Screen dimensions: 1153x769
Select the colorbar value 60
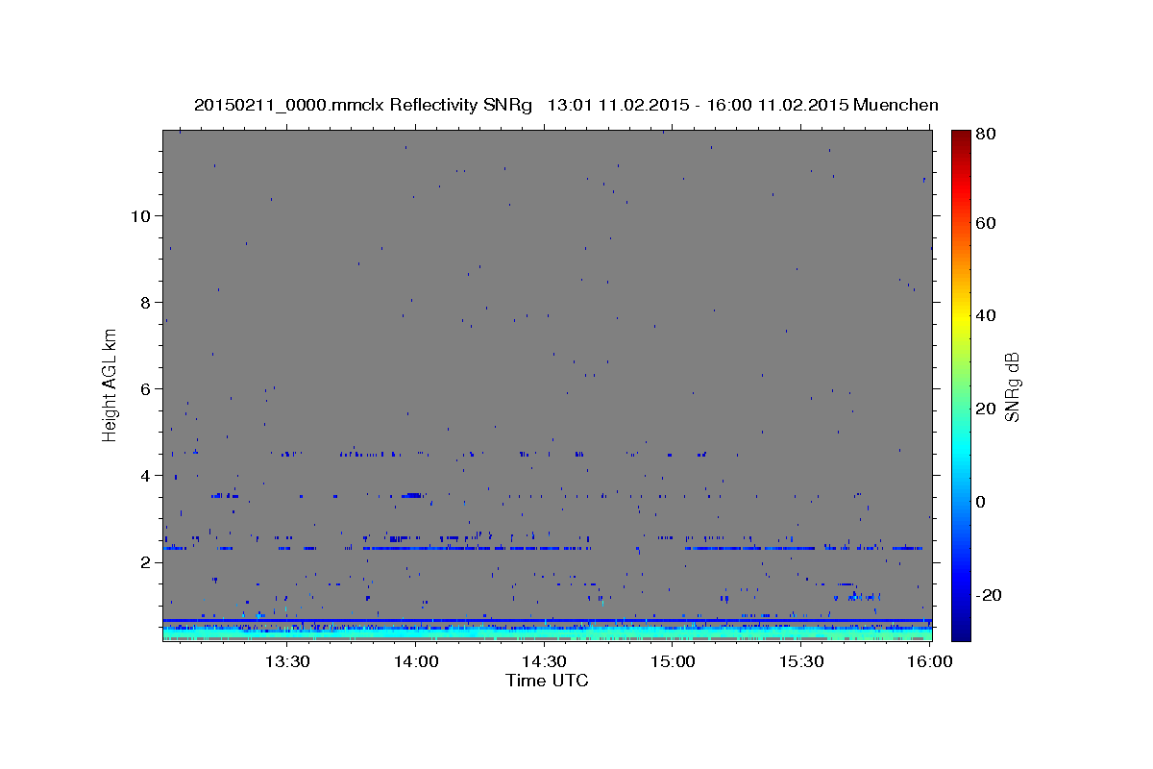[x=986, y=223]
